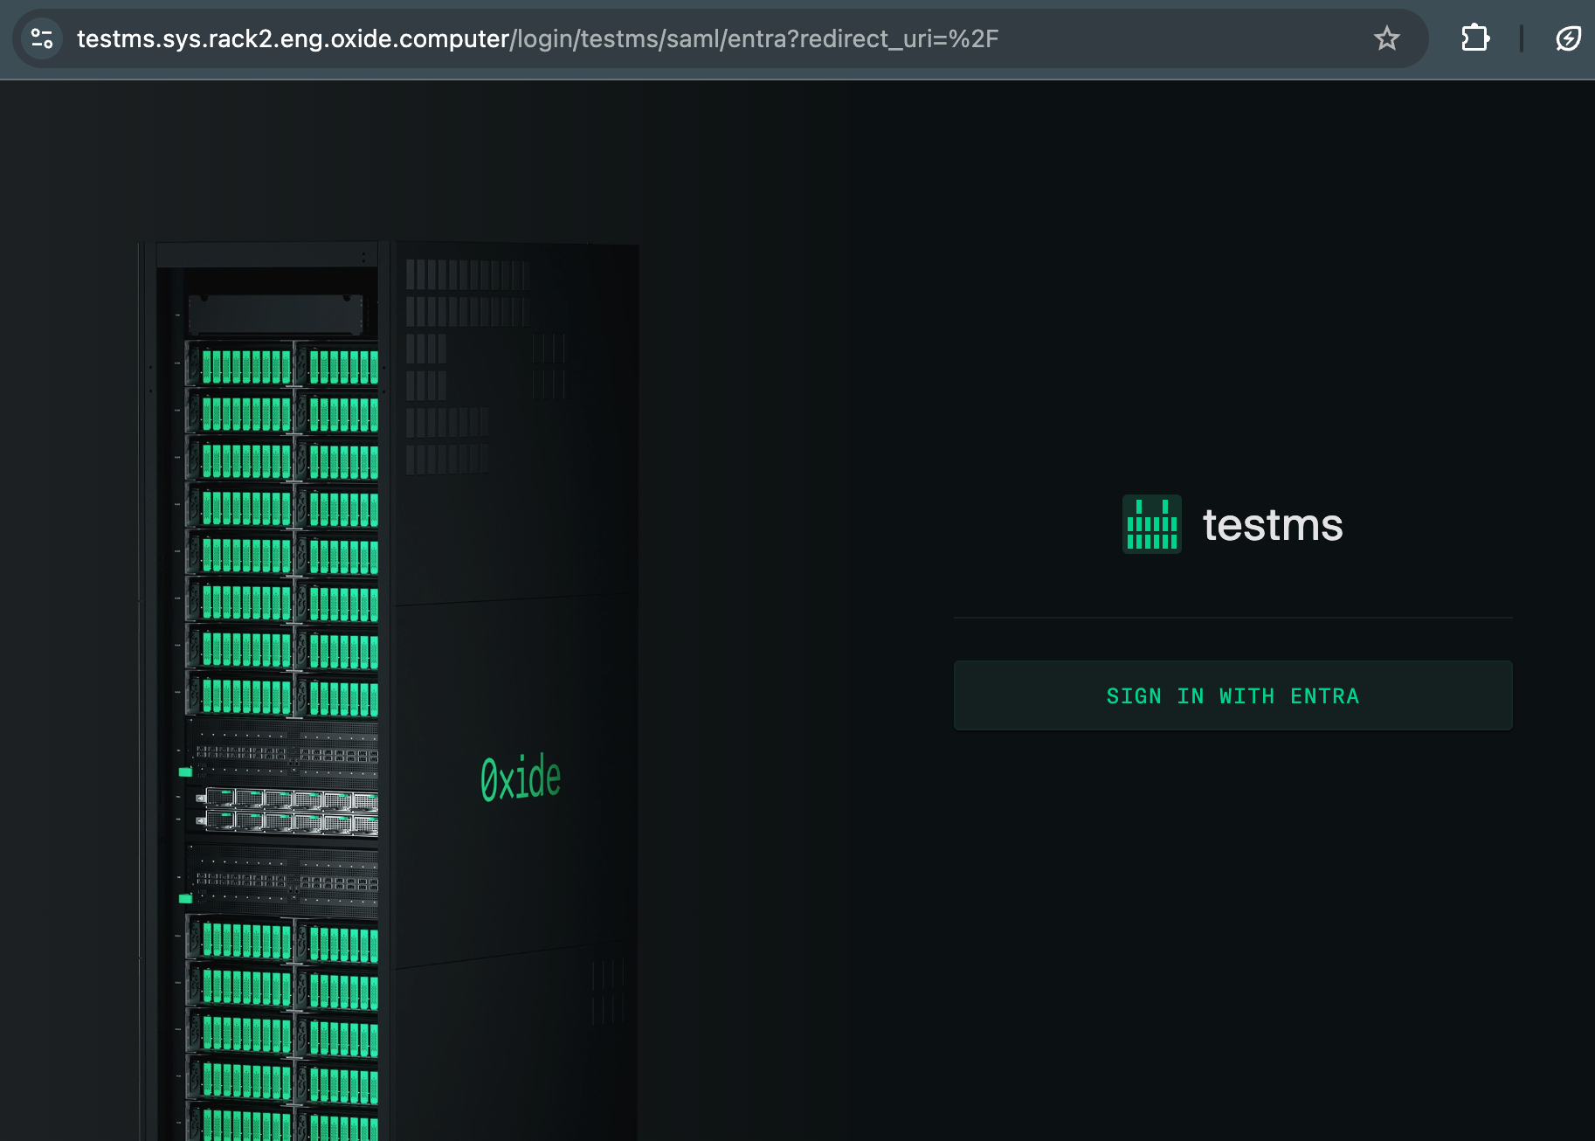This screenshot has width=1595, height=1141.
Task: Click the leaf lightning icon in browser toolbar
Action: tap(1568, 38)
